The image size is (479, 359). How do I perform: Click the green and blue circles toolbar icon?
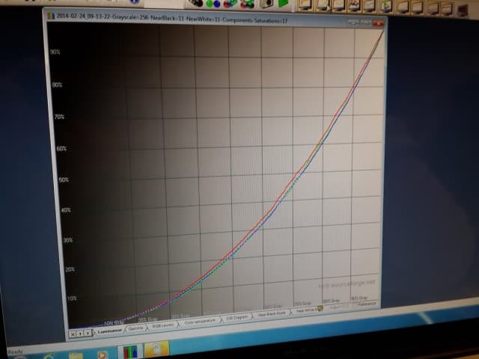pyautogui.click(x=213, y=3)
